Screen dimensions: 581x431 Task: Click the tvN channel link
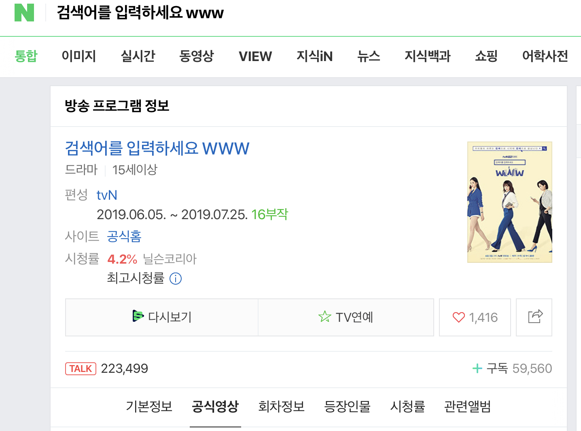(107, 195)
